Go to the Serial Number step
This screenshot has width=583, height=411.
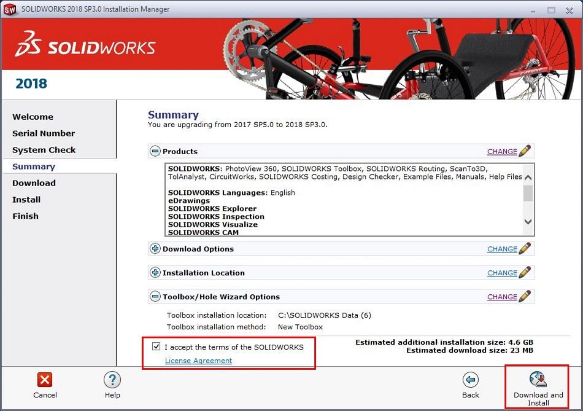tap(44, 133)
